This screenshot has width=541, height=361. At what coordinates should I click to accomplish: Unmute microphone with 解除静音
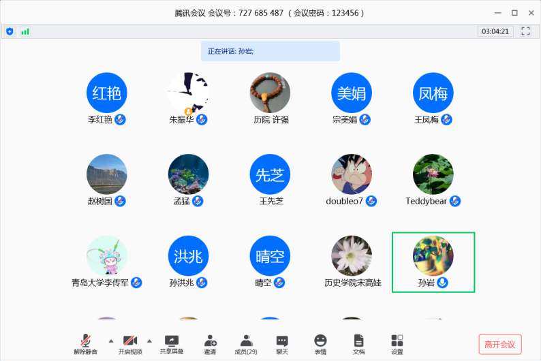point(86,342)
